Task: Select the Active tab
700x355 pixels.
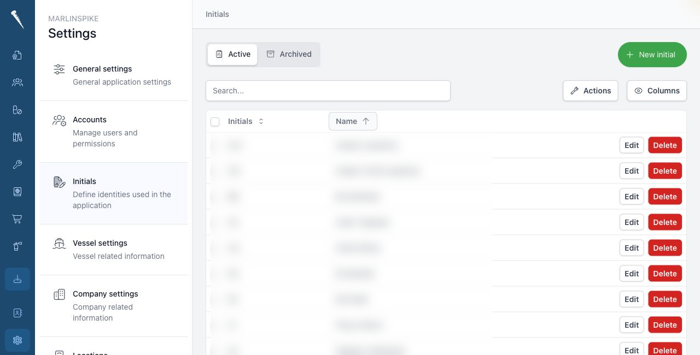Action: pos(232,54)
